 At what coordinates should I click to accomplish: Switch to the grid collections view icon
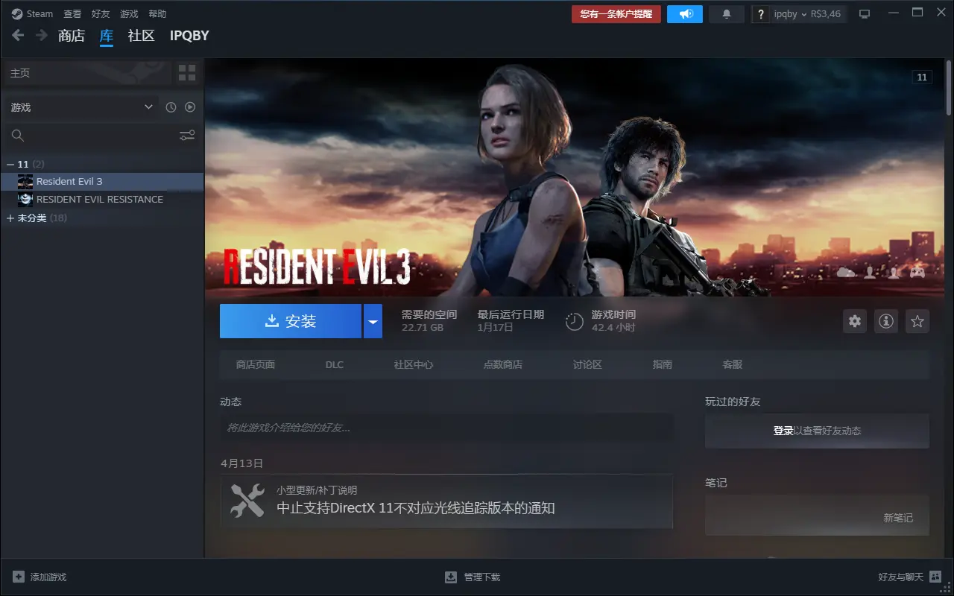187,73
